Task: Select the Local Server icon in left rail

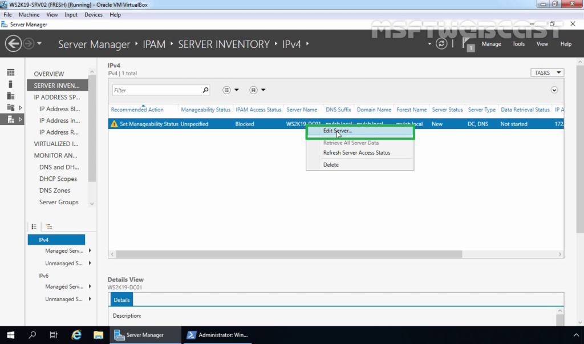Action: pos(11,84)
